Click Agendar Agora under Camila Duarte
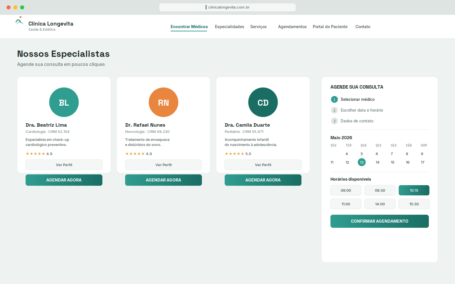Image resolution: width=455 pixels, height=284 pixels. (x=263, y=180)
